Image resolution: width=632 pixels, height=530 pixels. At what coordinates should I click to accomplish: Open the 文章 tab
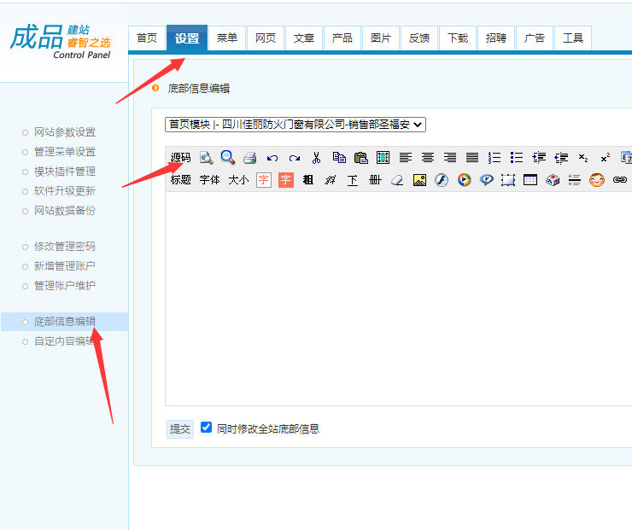(x=303, y=38)
